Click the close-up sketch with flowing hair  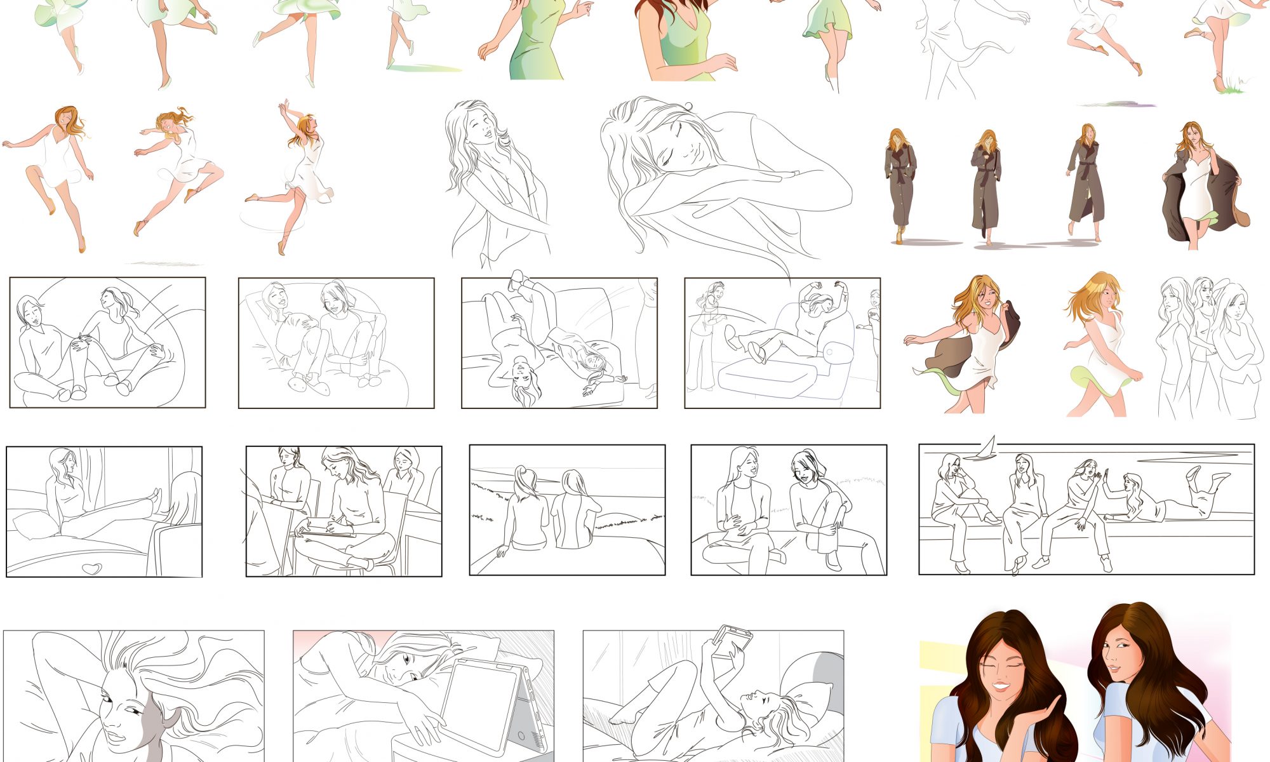click(133, 695)
